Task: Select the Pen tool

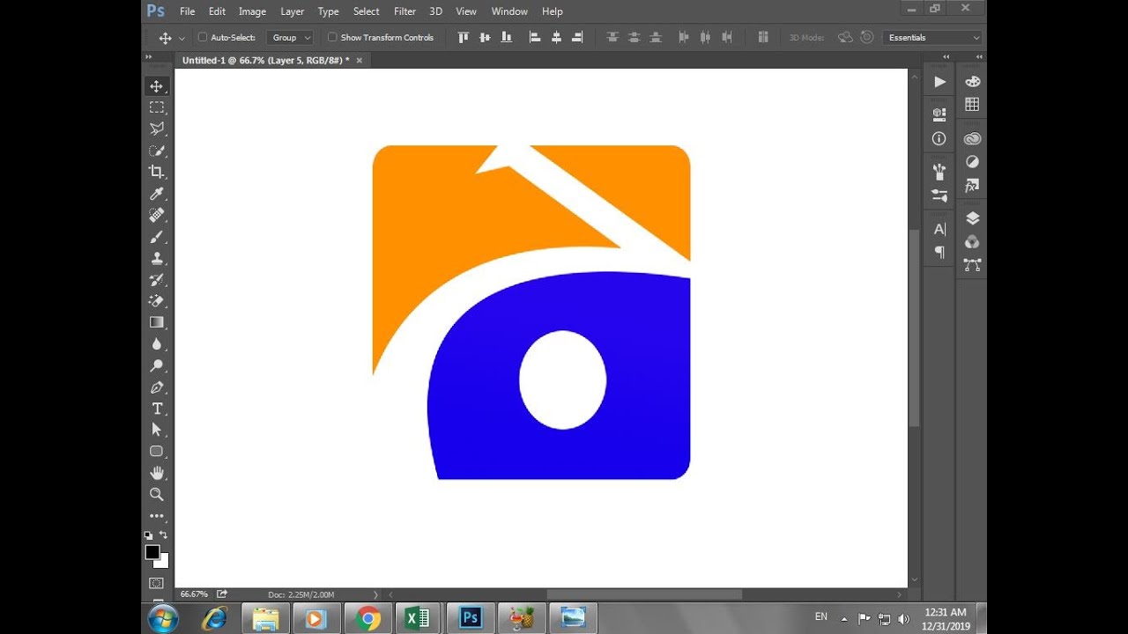Action: click(157, 387)
